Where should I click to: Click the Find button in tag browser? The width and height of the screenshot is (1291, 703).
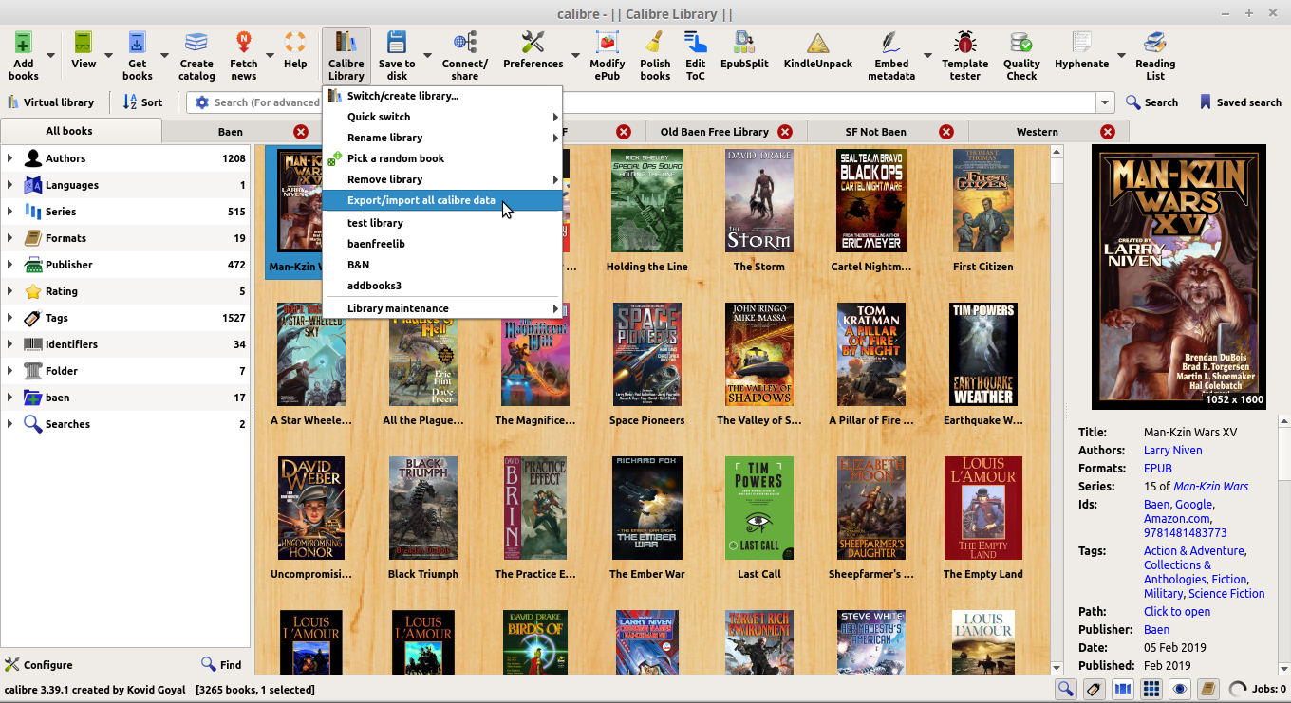click(221, 665)
